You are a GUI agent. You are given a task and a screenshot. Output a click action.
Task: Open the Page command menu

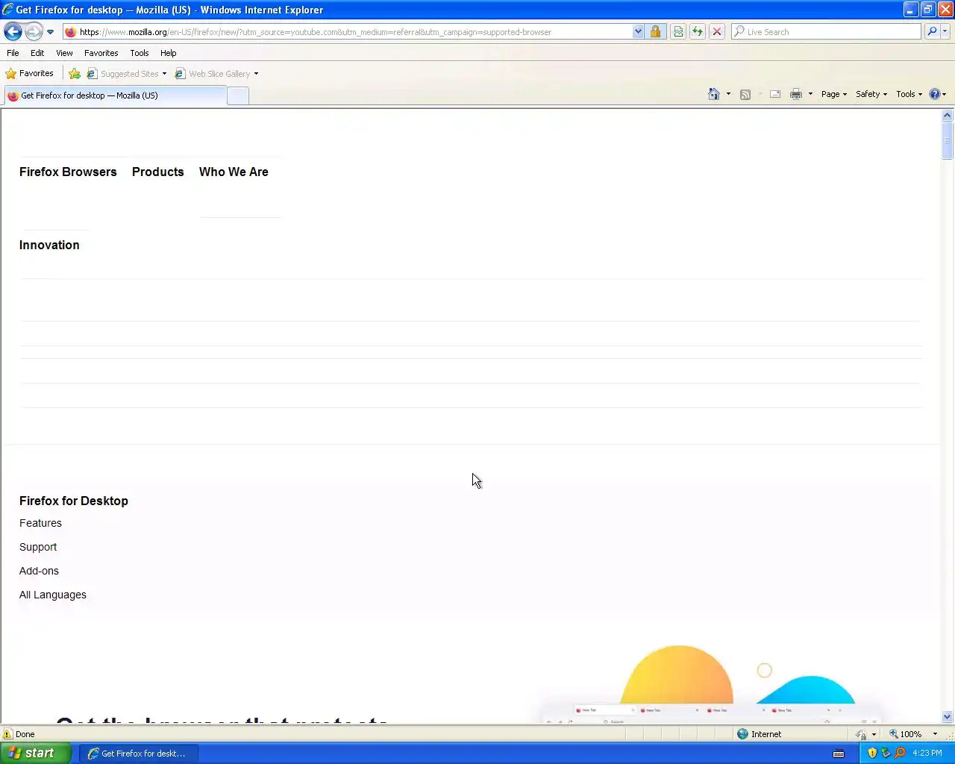tap(834, 94)
